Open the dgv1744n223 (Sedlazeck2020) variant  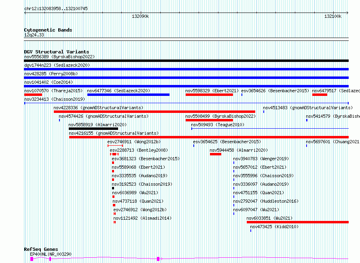coord(57,65)
